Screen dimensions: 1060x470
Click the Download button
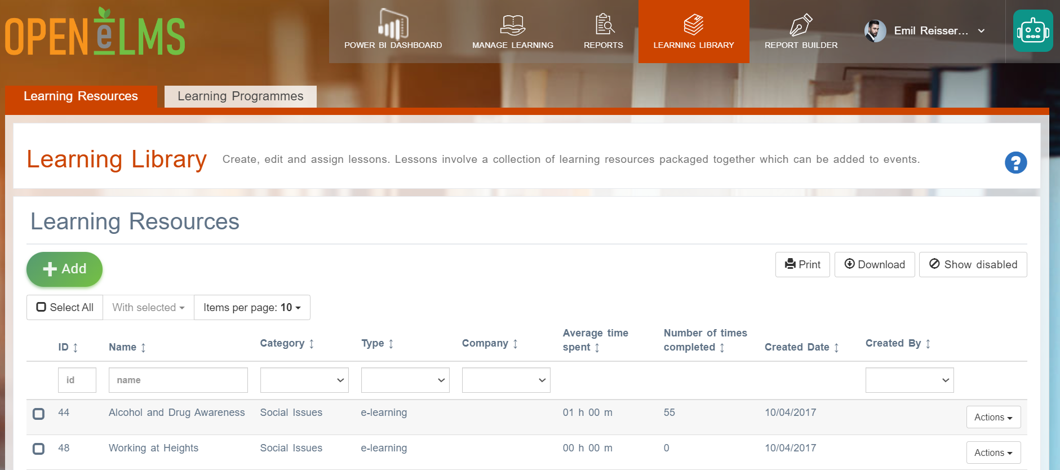click(x=875, y=264)
